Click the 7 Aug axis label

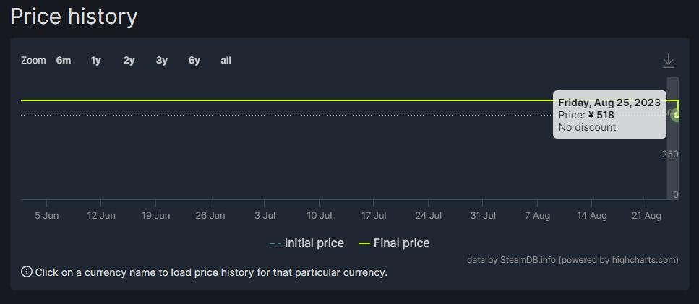click(537, 215)
